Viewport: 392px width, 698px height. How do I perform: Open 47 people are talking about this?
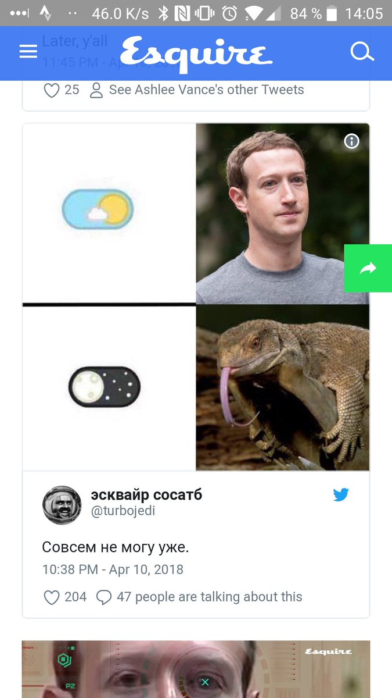click(x=209, y=597)
